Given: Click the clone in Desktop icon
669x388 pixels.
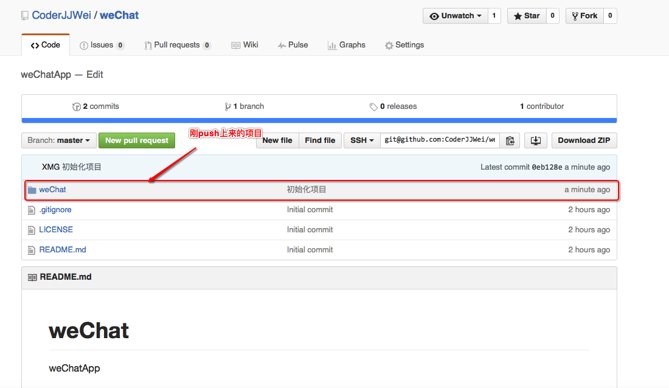Looking at the screenshot, I should 535,140.
